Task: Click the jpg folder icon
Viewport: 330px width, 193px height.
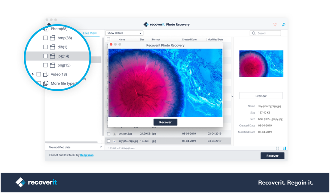Action: point(53,56)
